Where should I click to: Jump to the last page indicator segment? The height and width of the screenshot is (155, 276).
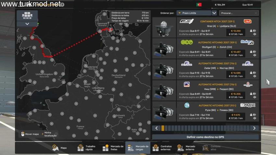pyautogui.click(x=248, y=128)
